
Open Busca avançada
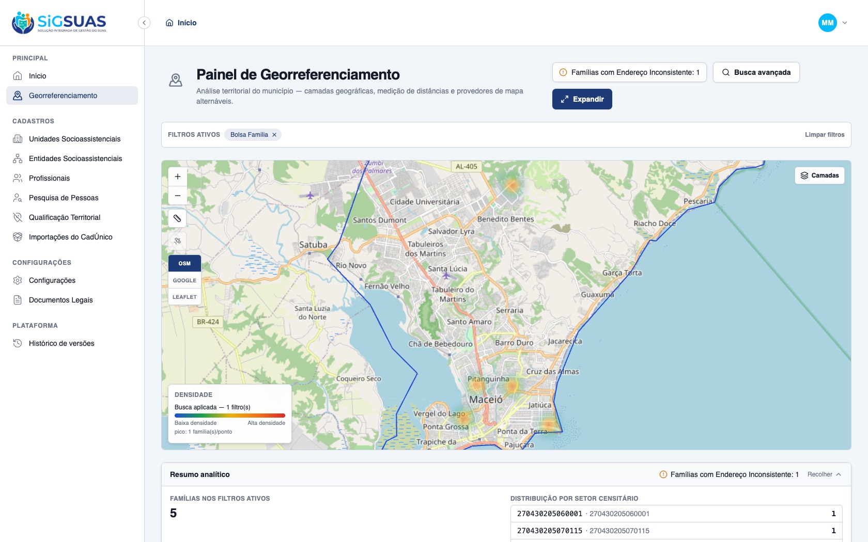click(x=756, y=72)
